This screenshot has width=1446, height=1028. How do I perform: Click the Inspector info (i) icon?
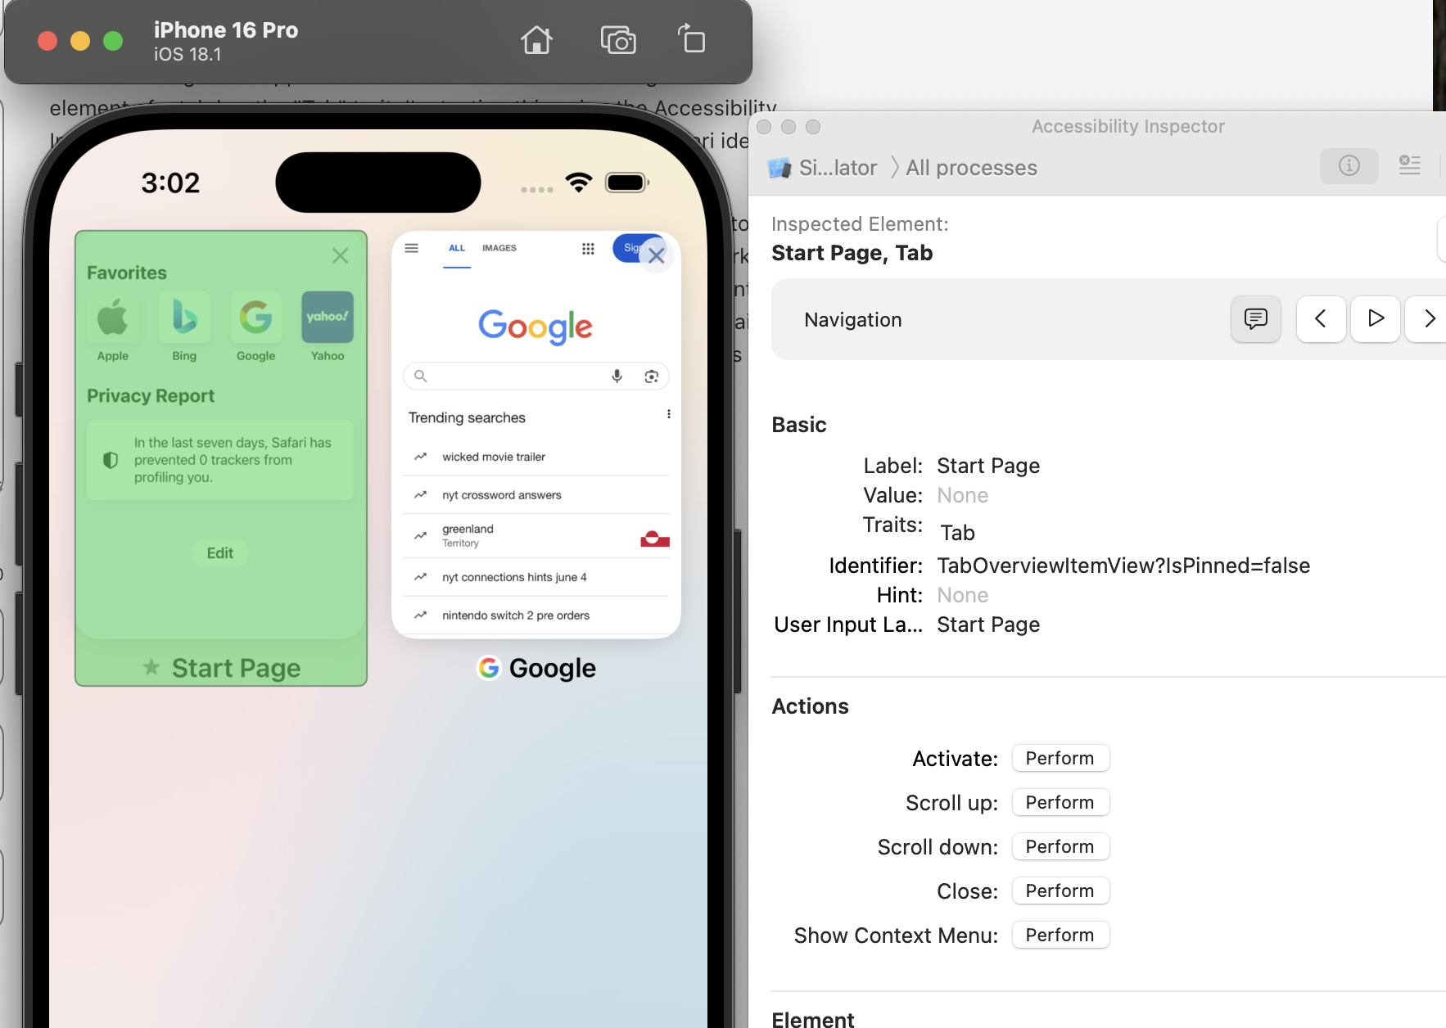[x=1349, y=166]
